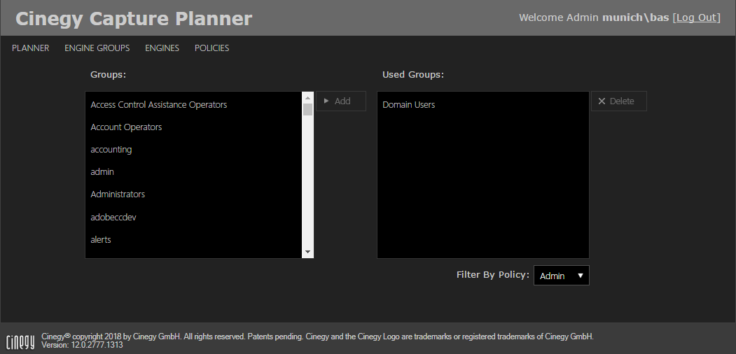Click the Cinegy logo in footer
The width and height of the screenshot is (736, 354).
(x=20, y=341)
